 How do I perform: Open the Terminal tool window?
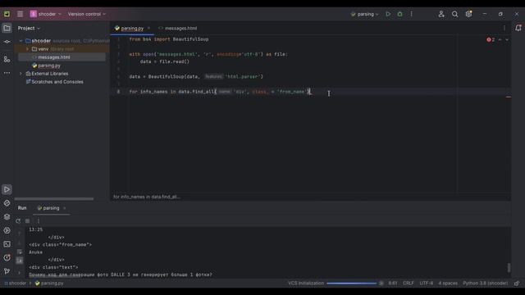(x=7, y=244)
